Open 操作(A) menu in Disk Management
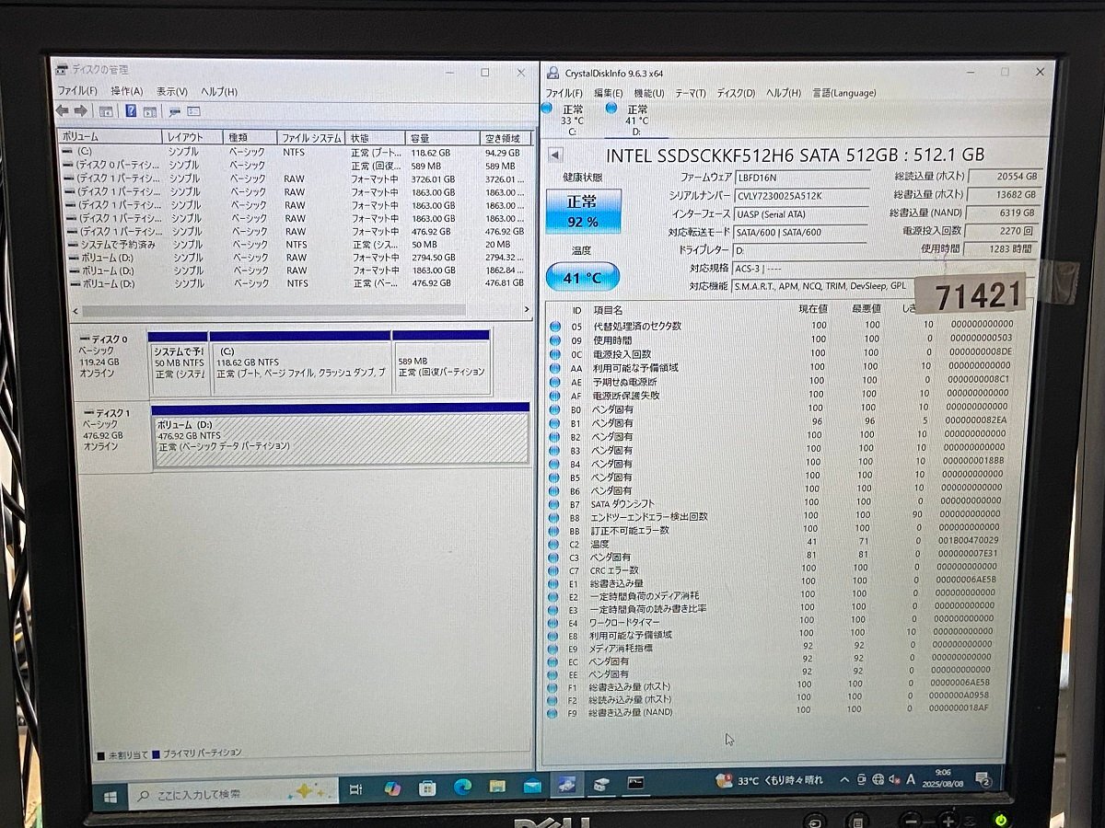Viewport: 1105px width, 828px height. point(127,92)
